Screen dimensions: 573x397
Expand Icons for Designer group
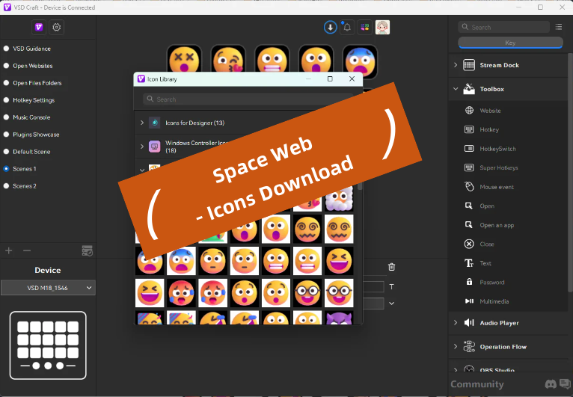pos(142,123)
